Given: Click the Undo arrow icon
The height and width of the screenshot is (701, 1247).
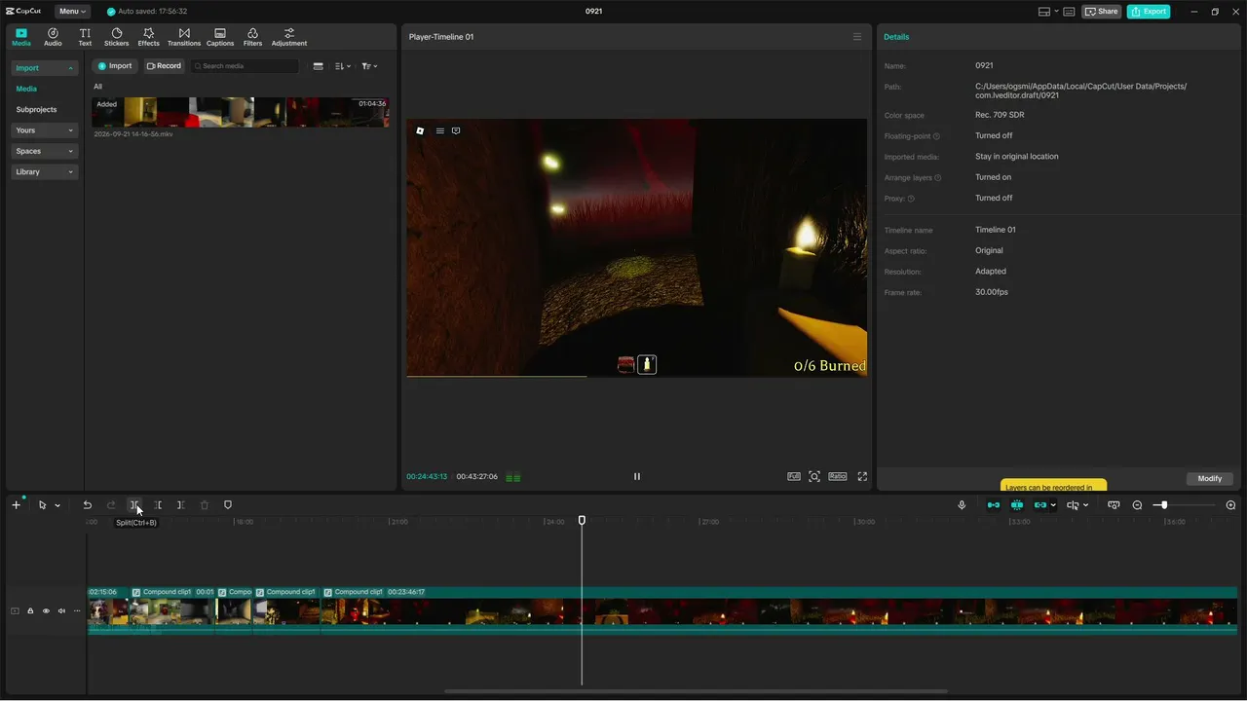Looking at the screenshot, I should tap(87, 505).
